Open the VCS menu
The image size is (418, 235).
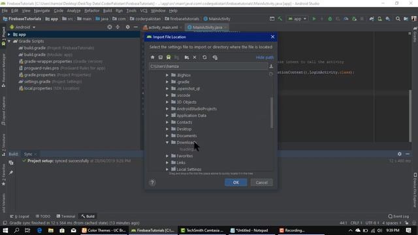(144, 10)
